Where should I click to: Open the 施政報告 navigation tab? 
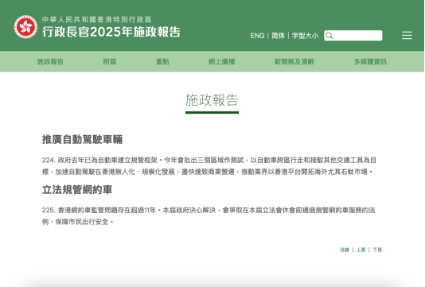(x=50, y=62)
